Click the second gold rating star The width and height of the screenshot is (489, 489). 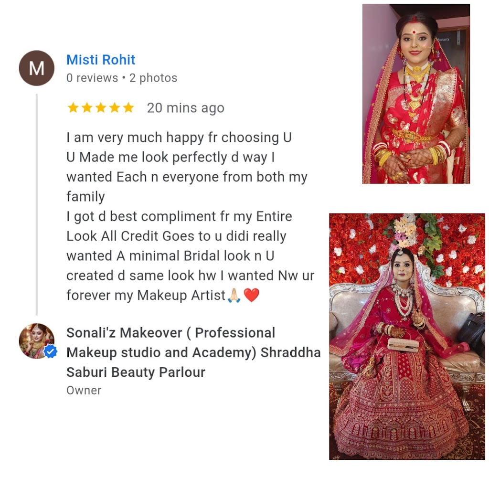pyautogui.click(x=87, y=107)
